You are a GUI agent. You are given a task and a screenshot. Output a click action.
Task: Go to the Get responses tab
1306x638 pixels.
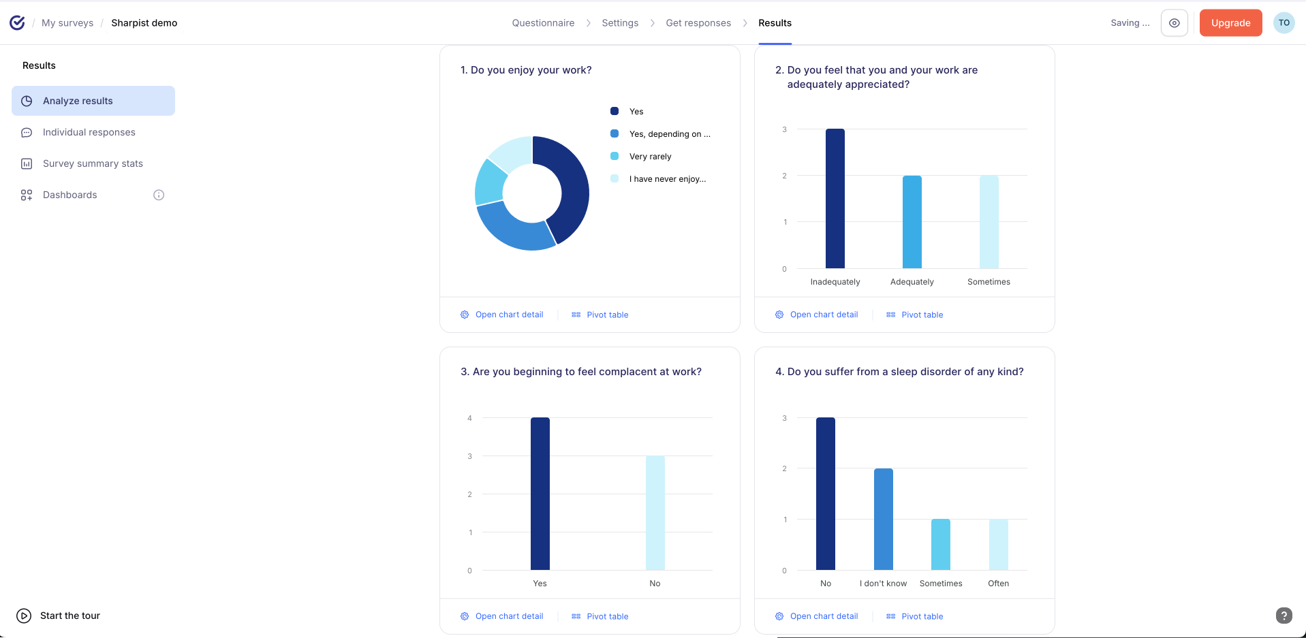coord(698,23)
